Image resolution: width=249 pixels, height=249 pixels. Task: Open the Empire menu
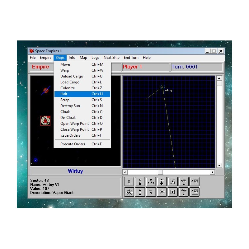coord(45,58)
